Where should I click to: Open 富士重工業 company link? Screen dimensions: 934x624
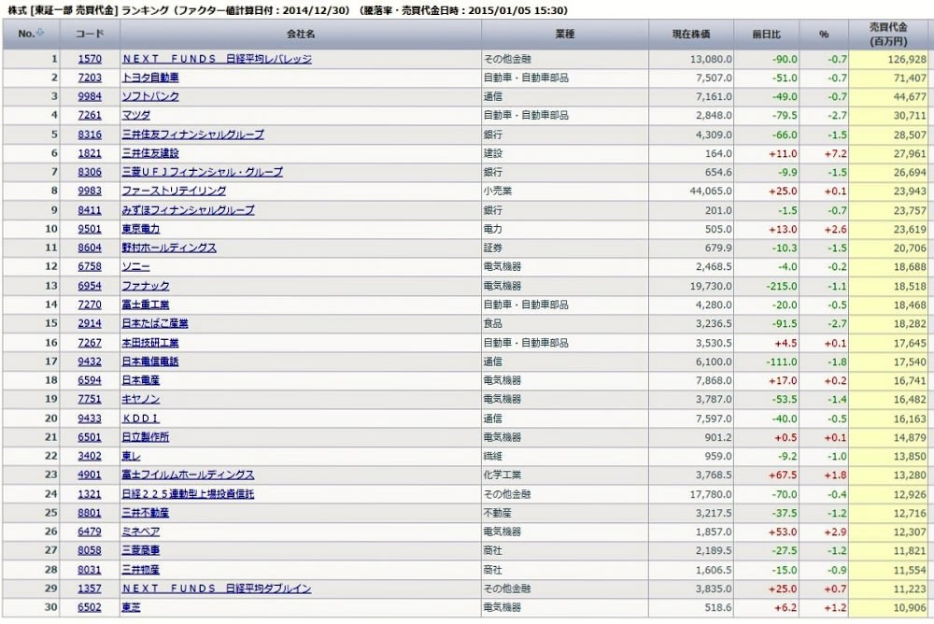pos(146,305)
